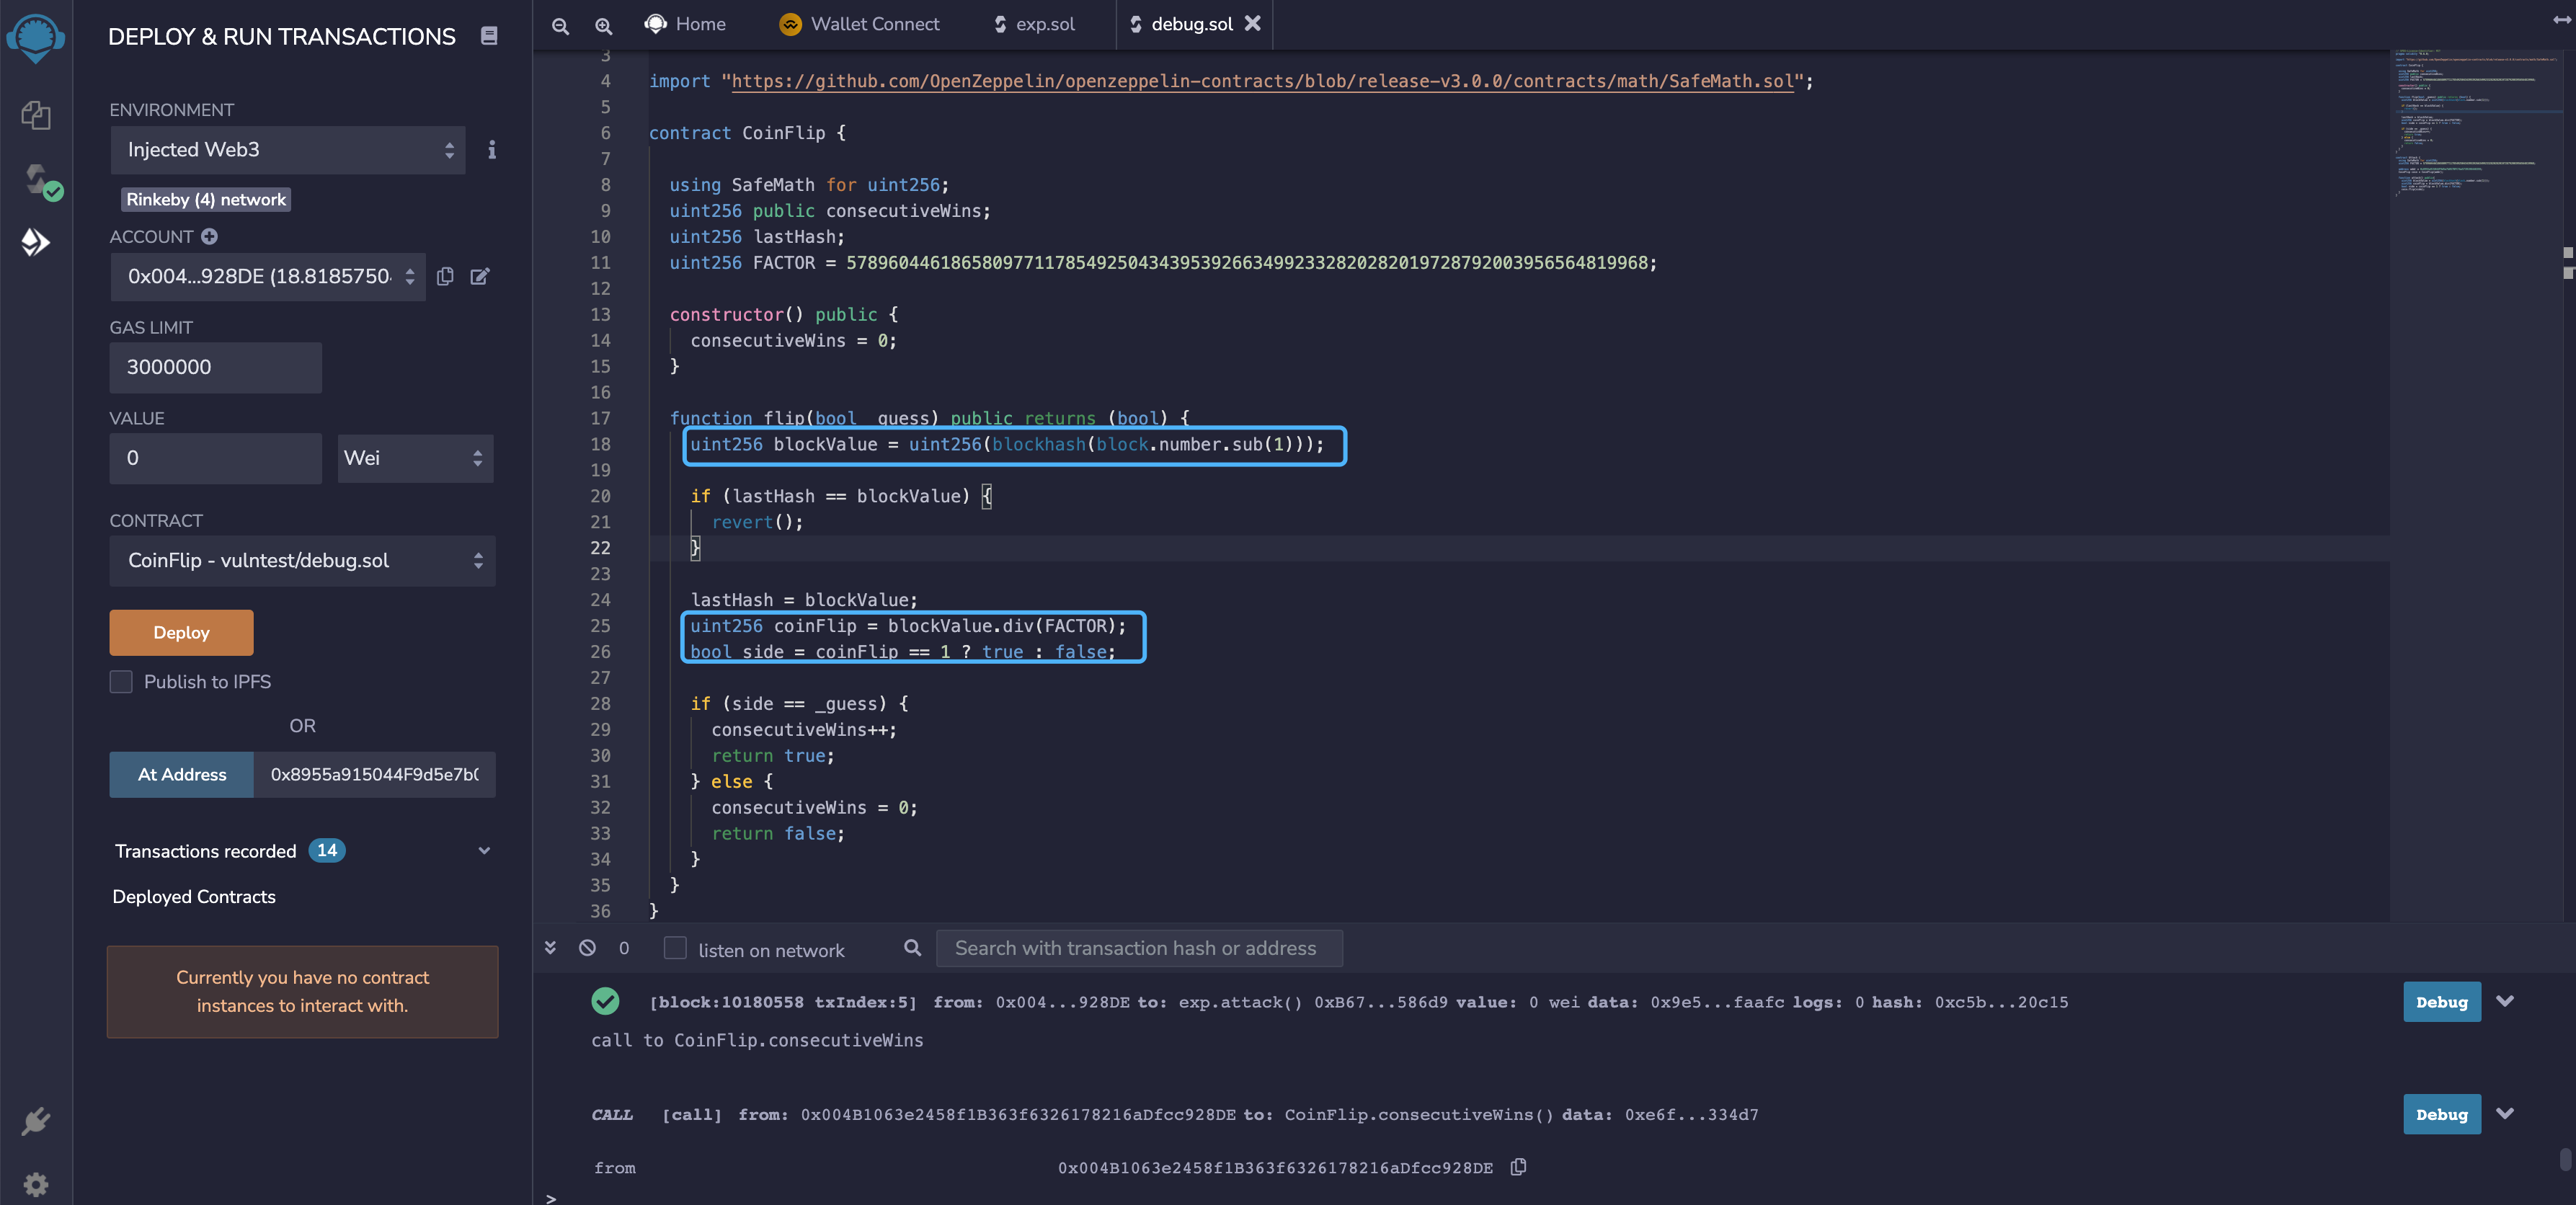The width and height of the screenshot is (2576, 1205).
Task: Click the Gas Limit input field
Action: [x=216, y=368]
